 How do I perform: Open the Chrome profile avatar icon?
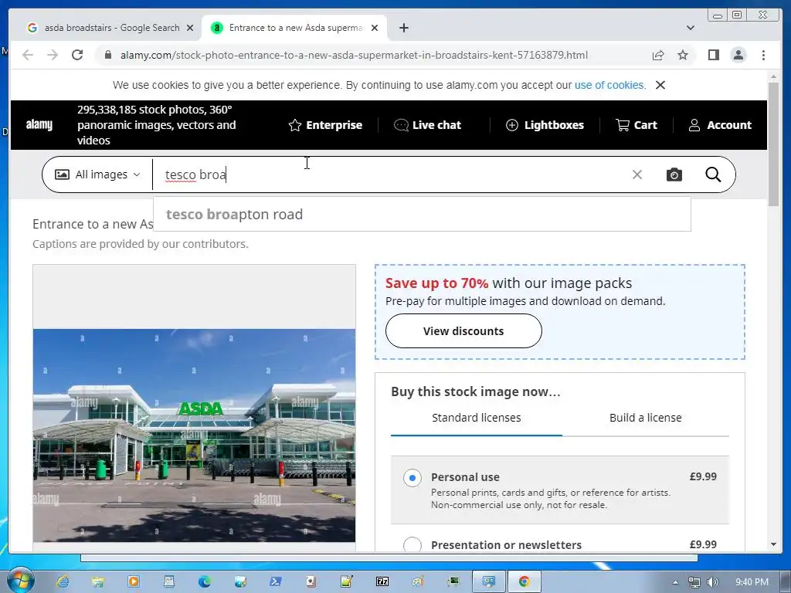(x=738, y=55)
